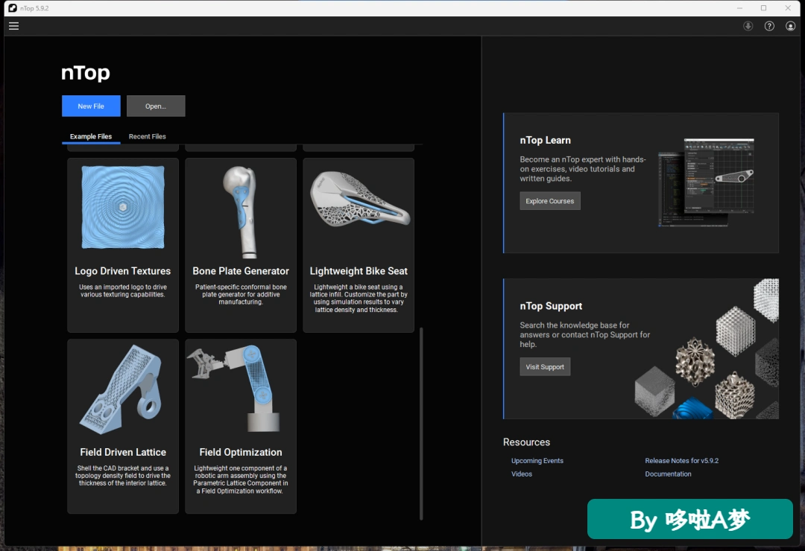
Task: Open the Release Notes for v5.9.2 link
Action: click(682, 461)
